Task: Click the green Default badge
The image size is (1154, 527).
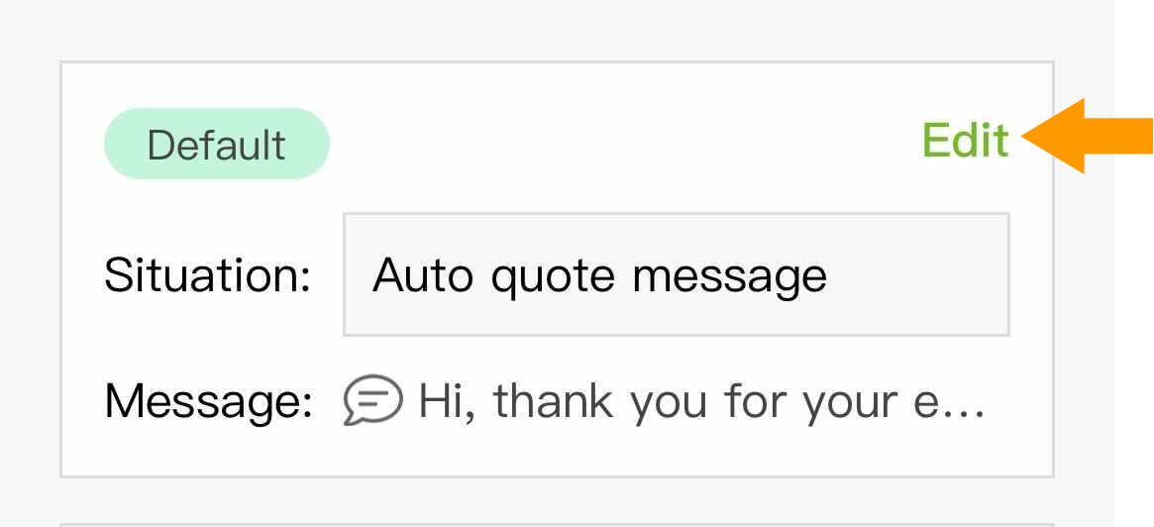Action: tap(216, 145)
